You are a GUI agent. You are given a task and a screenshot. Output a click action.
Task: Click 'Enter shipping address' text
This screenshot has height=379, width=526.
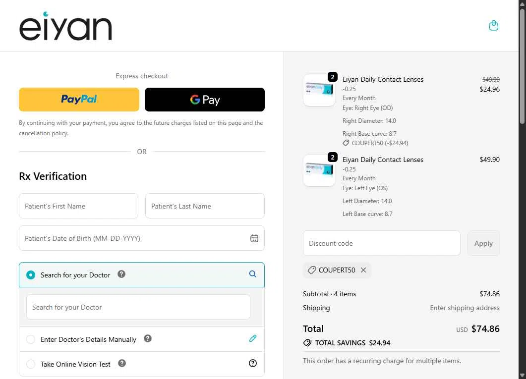[465, 308]
